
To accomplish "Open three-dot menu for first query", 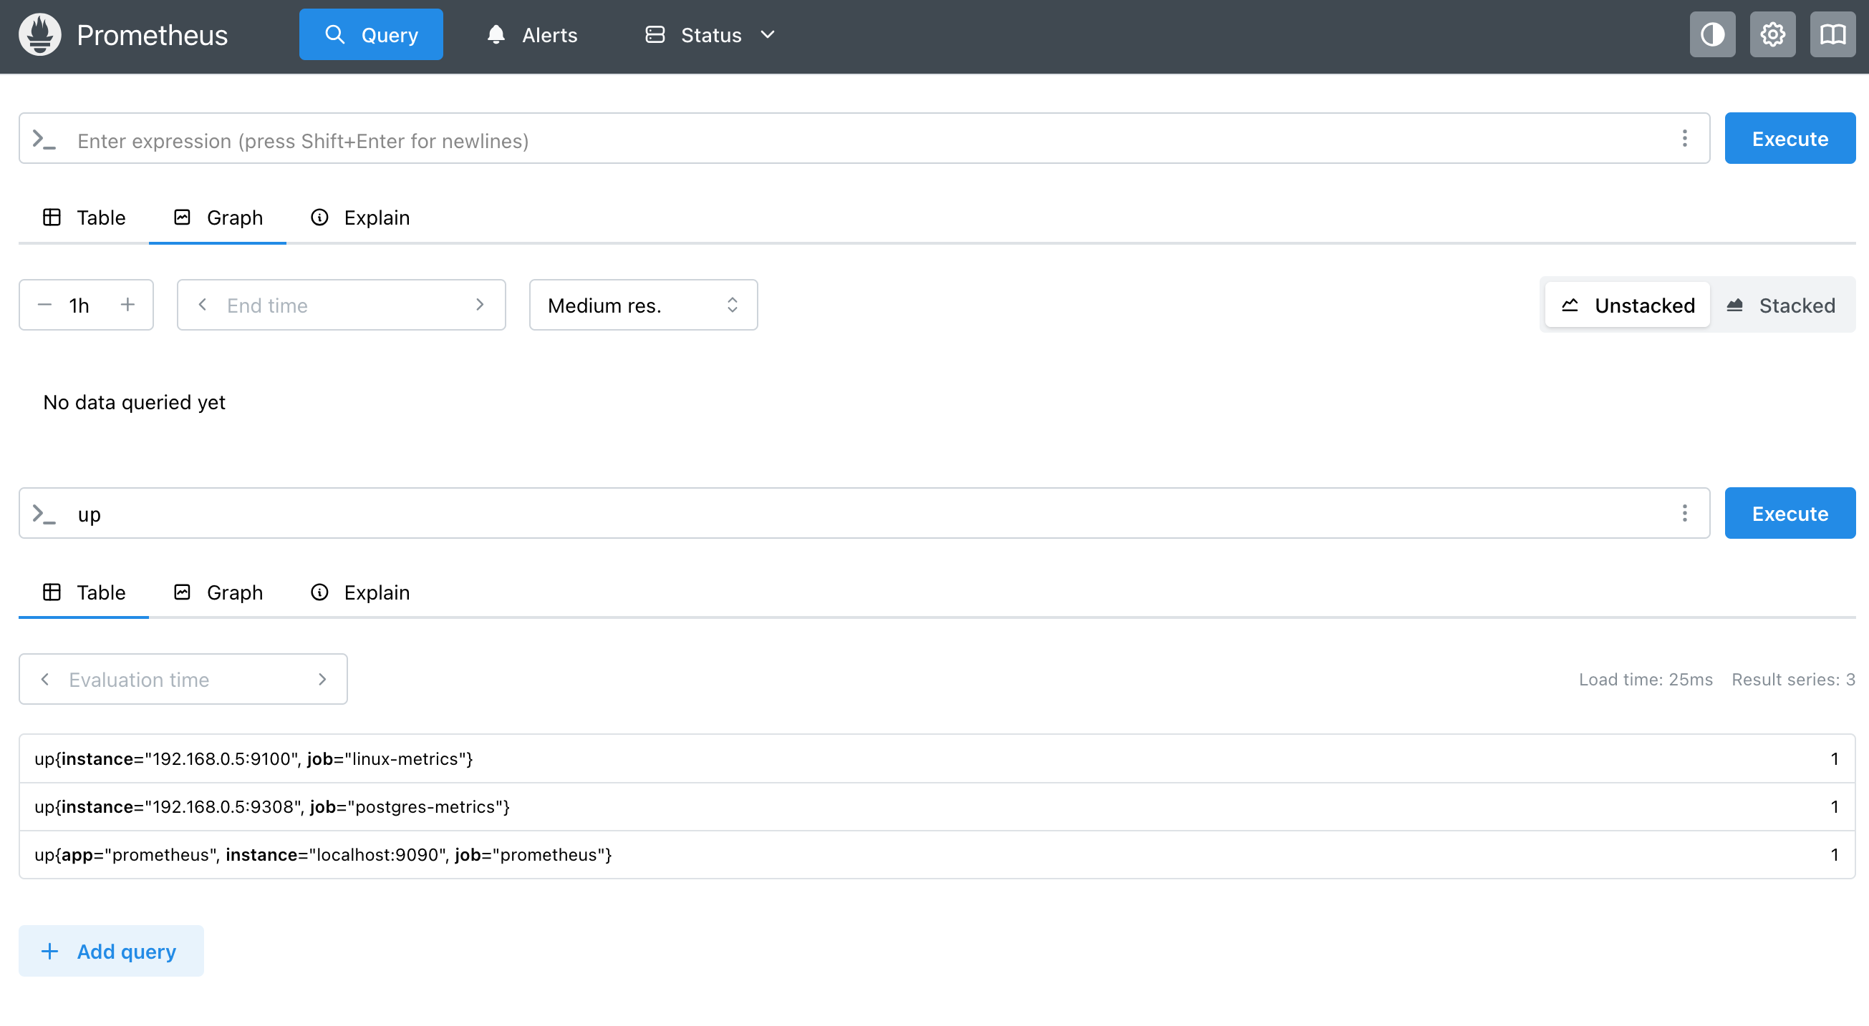I will tap(1685, 139).
